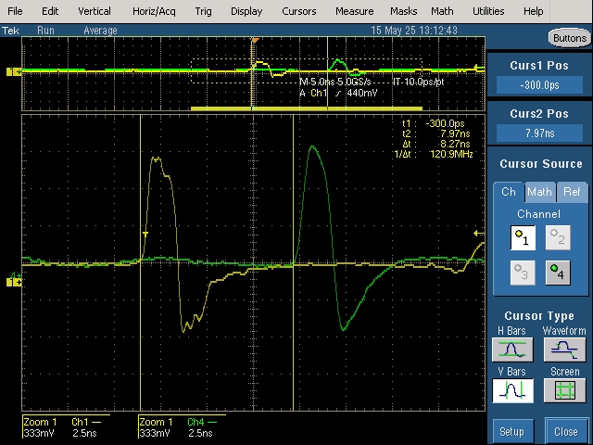Click the Run acquisition status label
The image size is (593, 445).
(x=45, y=31)
